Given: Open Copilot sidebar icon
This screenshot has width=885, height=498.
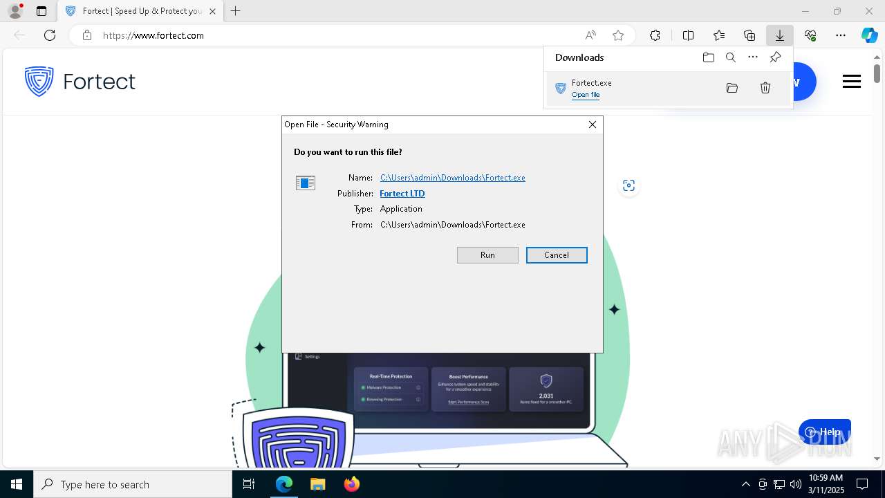Looking at the screenshot, I should tap(869, 35).
